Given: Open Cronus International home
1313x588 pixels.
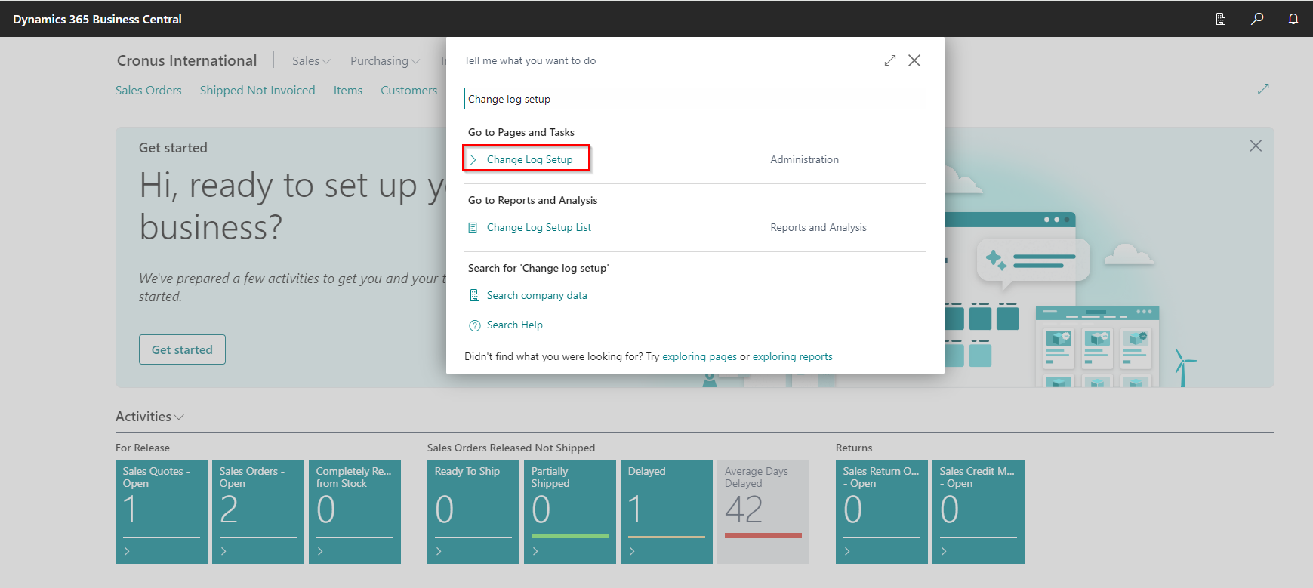Looking at the screenshot, I should (x=186, y=60).
